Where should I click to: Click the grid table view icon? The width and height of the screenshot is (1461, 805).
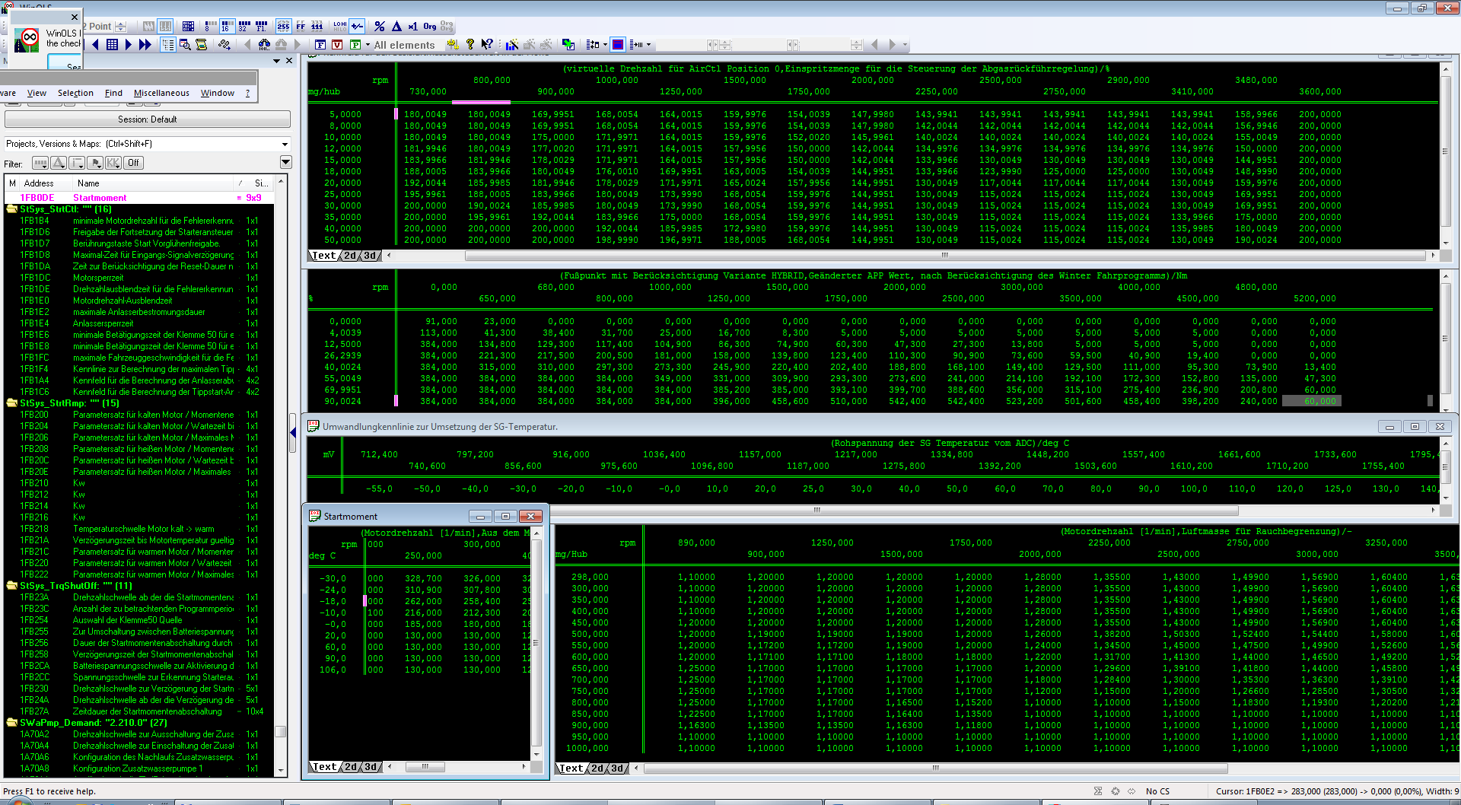[x=112, y=45]
